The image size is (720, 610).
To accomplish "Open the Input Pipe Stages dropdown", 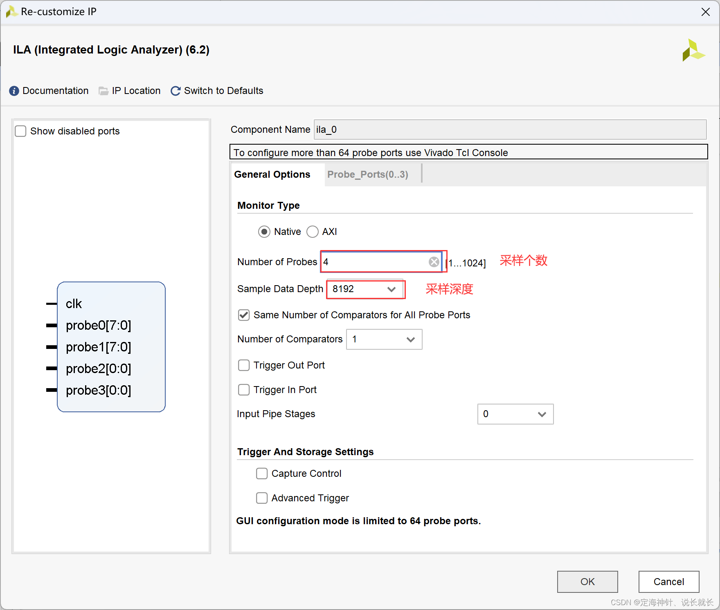I will click(515, 414).
